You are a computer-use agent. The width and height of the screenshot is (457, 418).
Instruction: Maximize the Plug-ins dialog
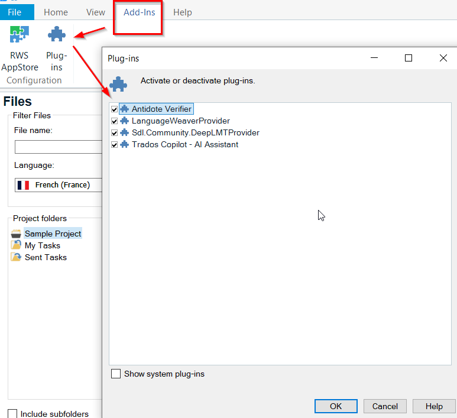pos(409,58)
